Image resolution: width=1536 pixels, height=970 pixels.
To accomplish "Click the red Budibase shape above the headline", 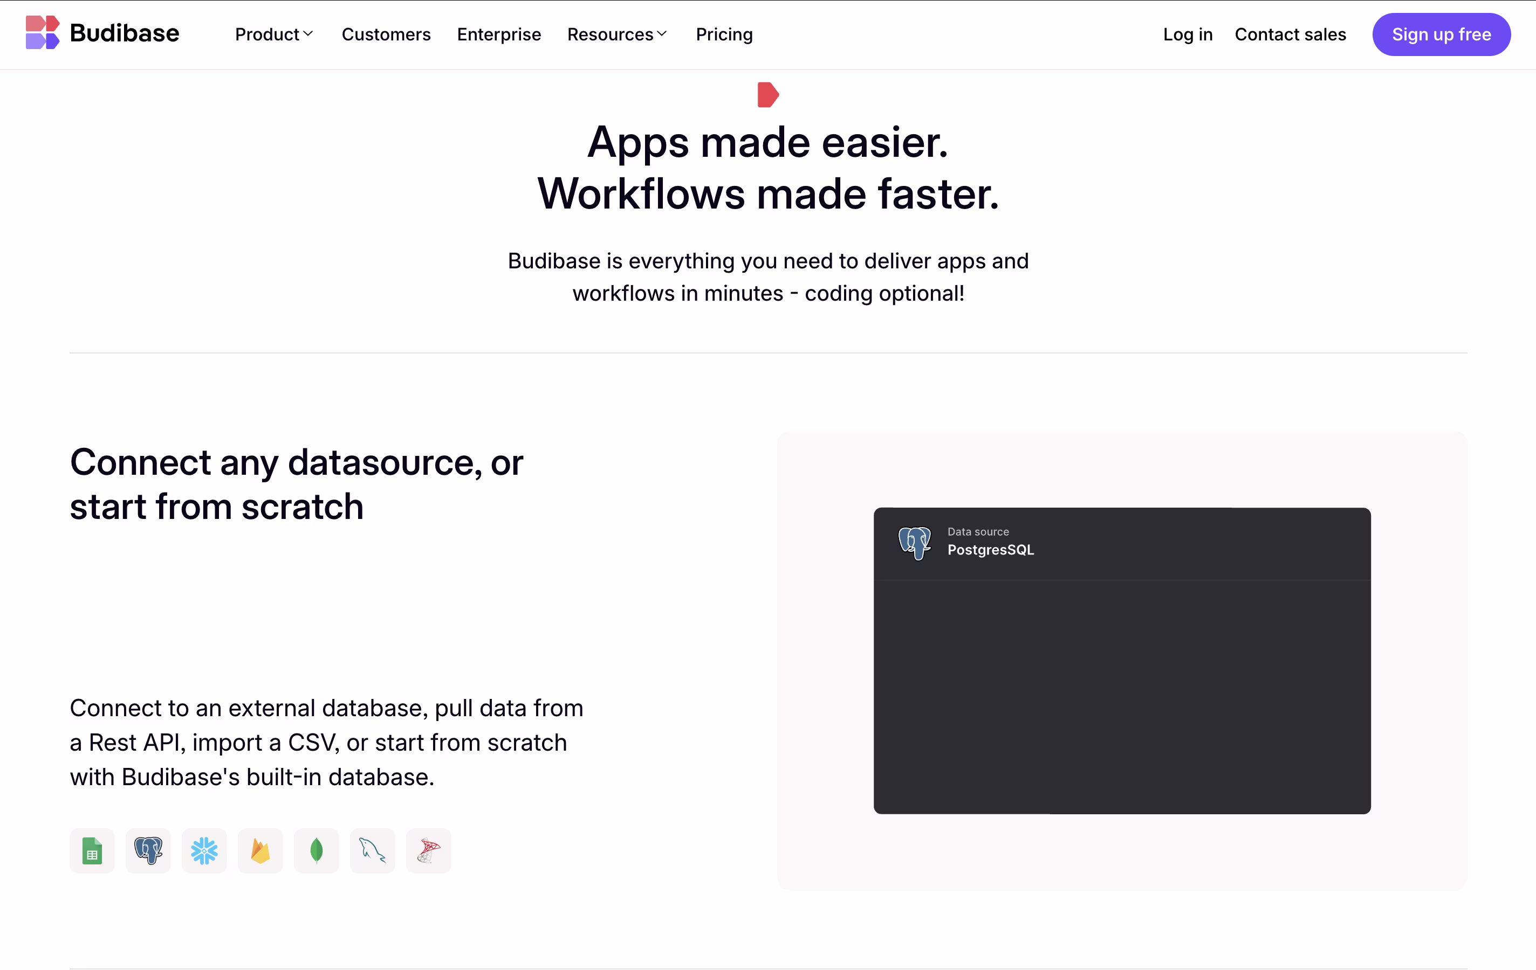I will pos(768,95).
